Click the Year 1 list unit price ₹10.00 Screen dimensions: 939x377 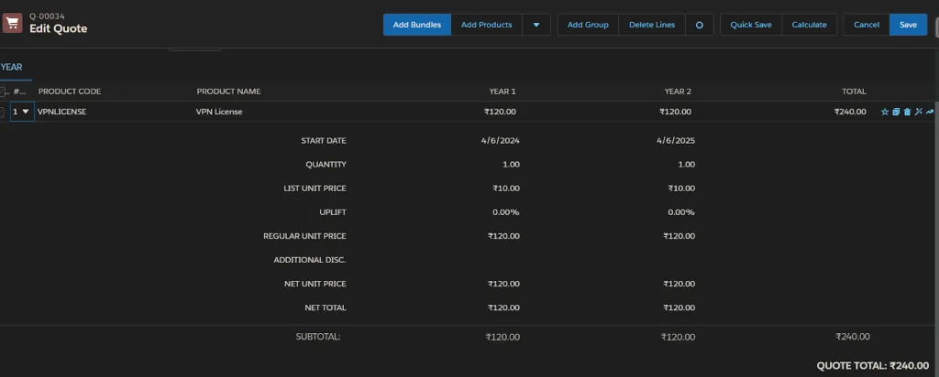click(506, 188)
